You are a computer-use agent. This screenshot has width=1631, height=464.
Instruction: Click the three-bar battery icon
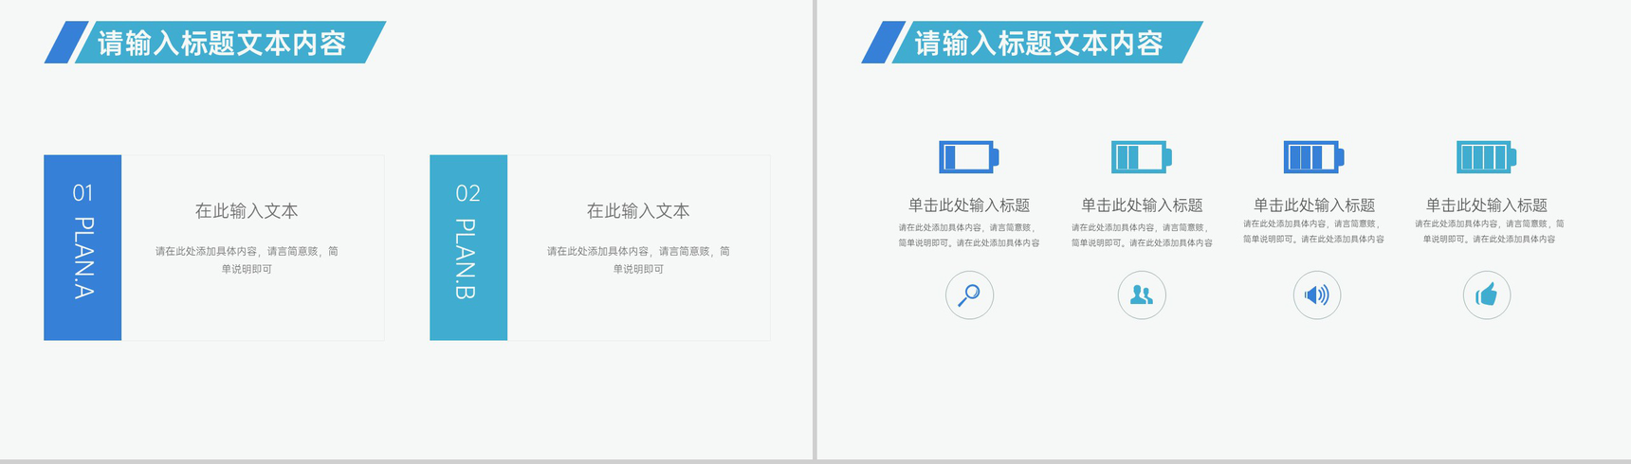click(x=1314, y=156)
